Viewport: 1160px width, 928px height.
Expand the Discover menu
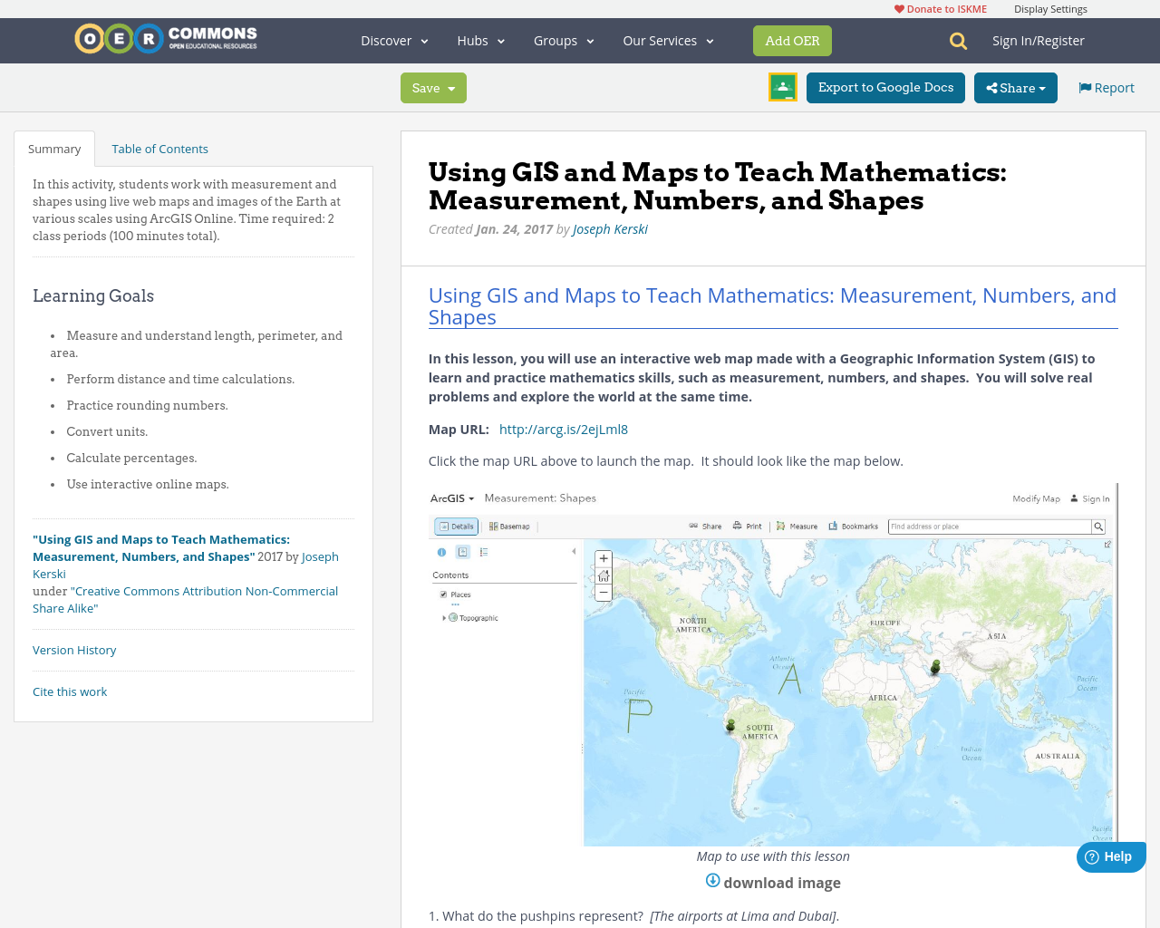click(393, 40)
